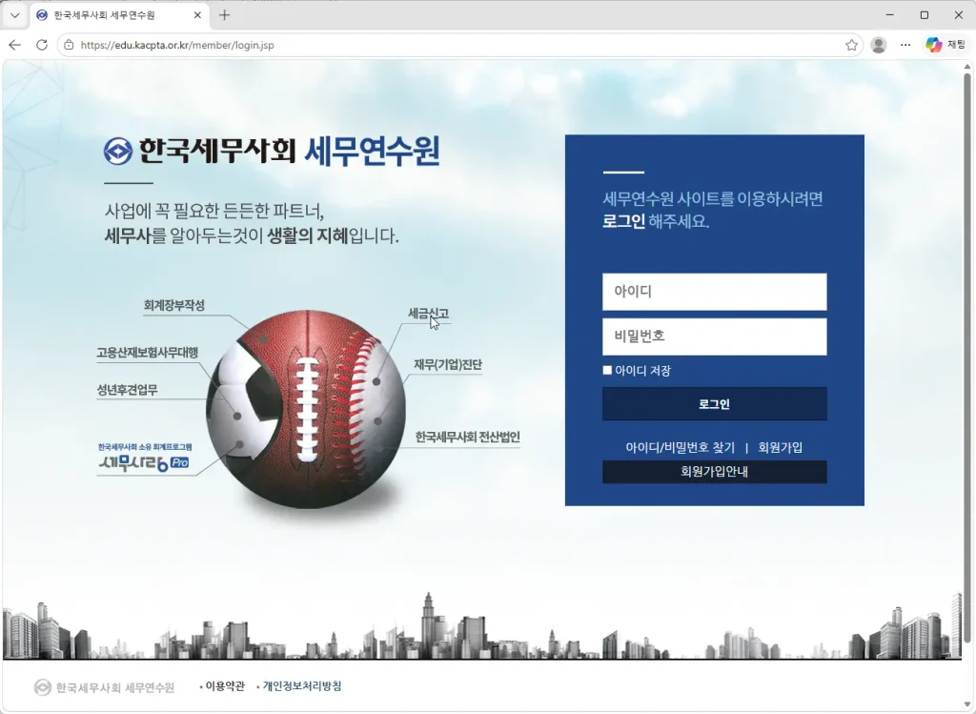Check the 아이디 저장 checkbox
Viewport: 976px width, 714px height.
pos(607,371)
